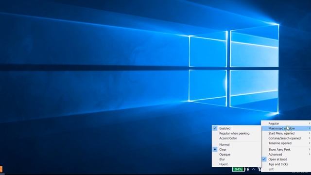This screenshot has width=311, height=175.
Task: Toggle the Enabled checkmark in the submenu
Action: point(237,128)
